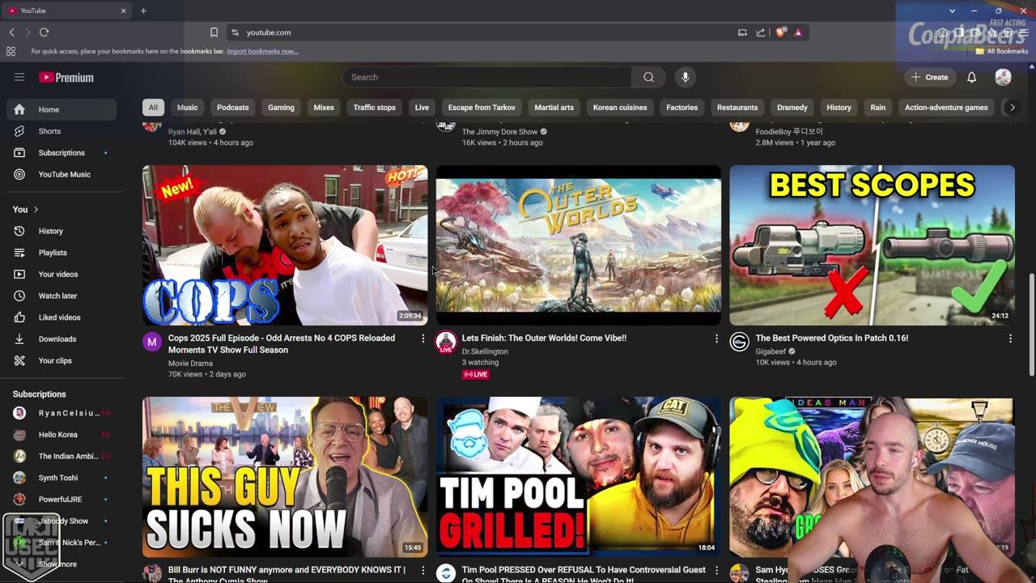Viewport: 1036px width, 583px height.
Task: Click the YouTube search input field
Action: click(x=486, y=77)
